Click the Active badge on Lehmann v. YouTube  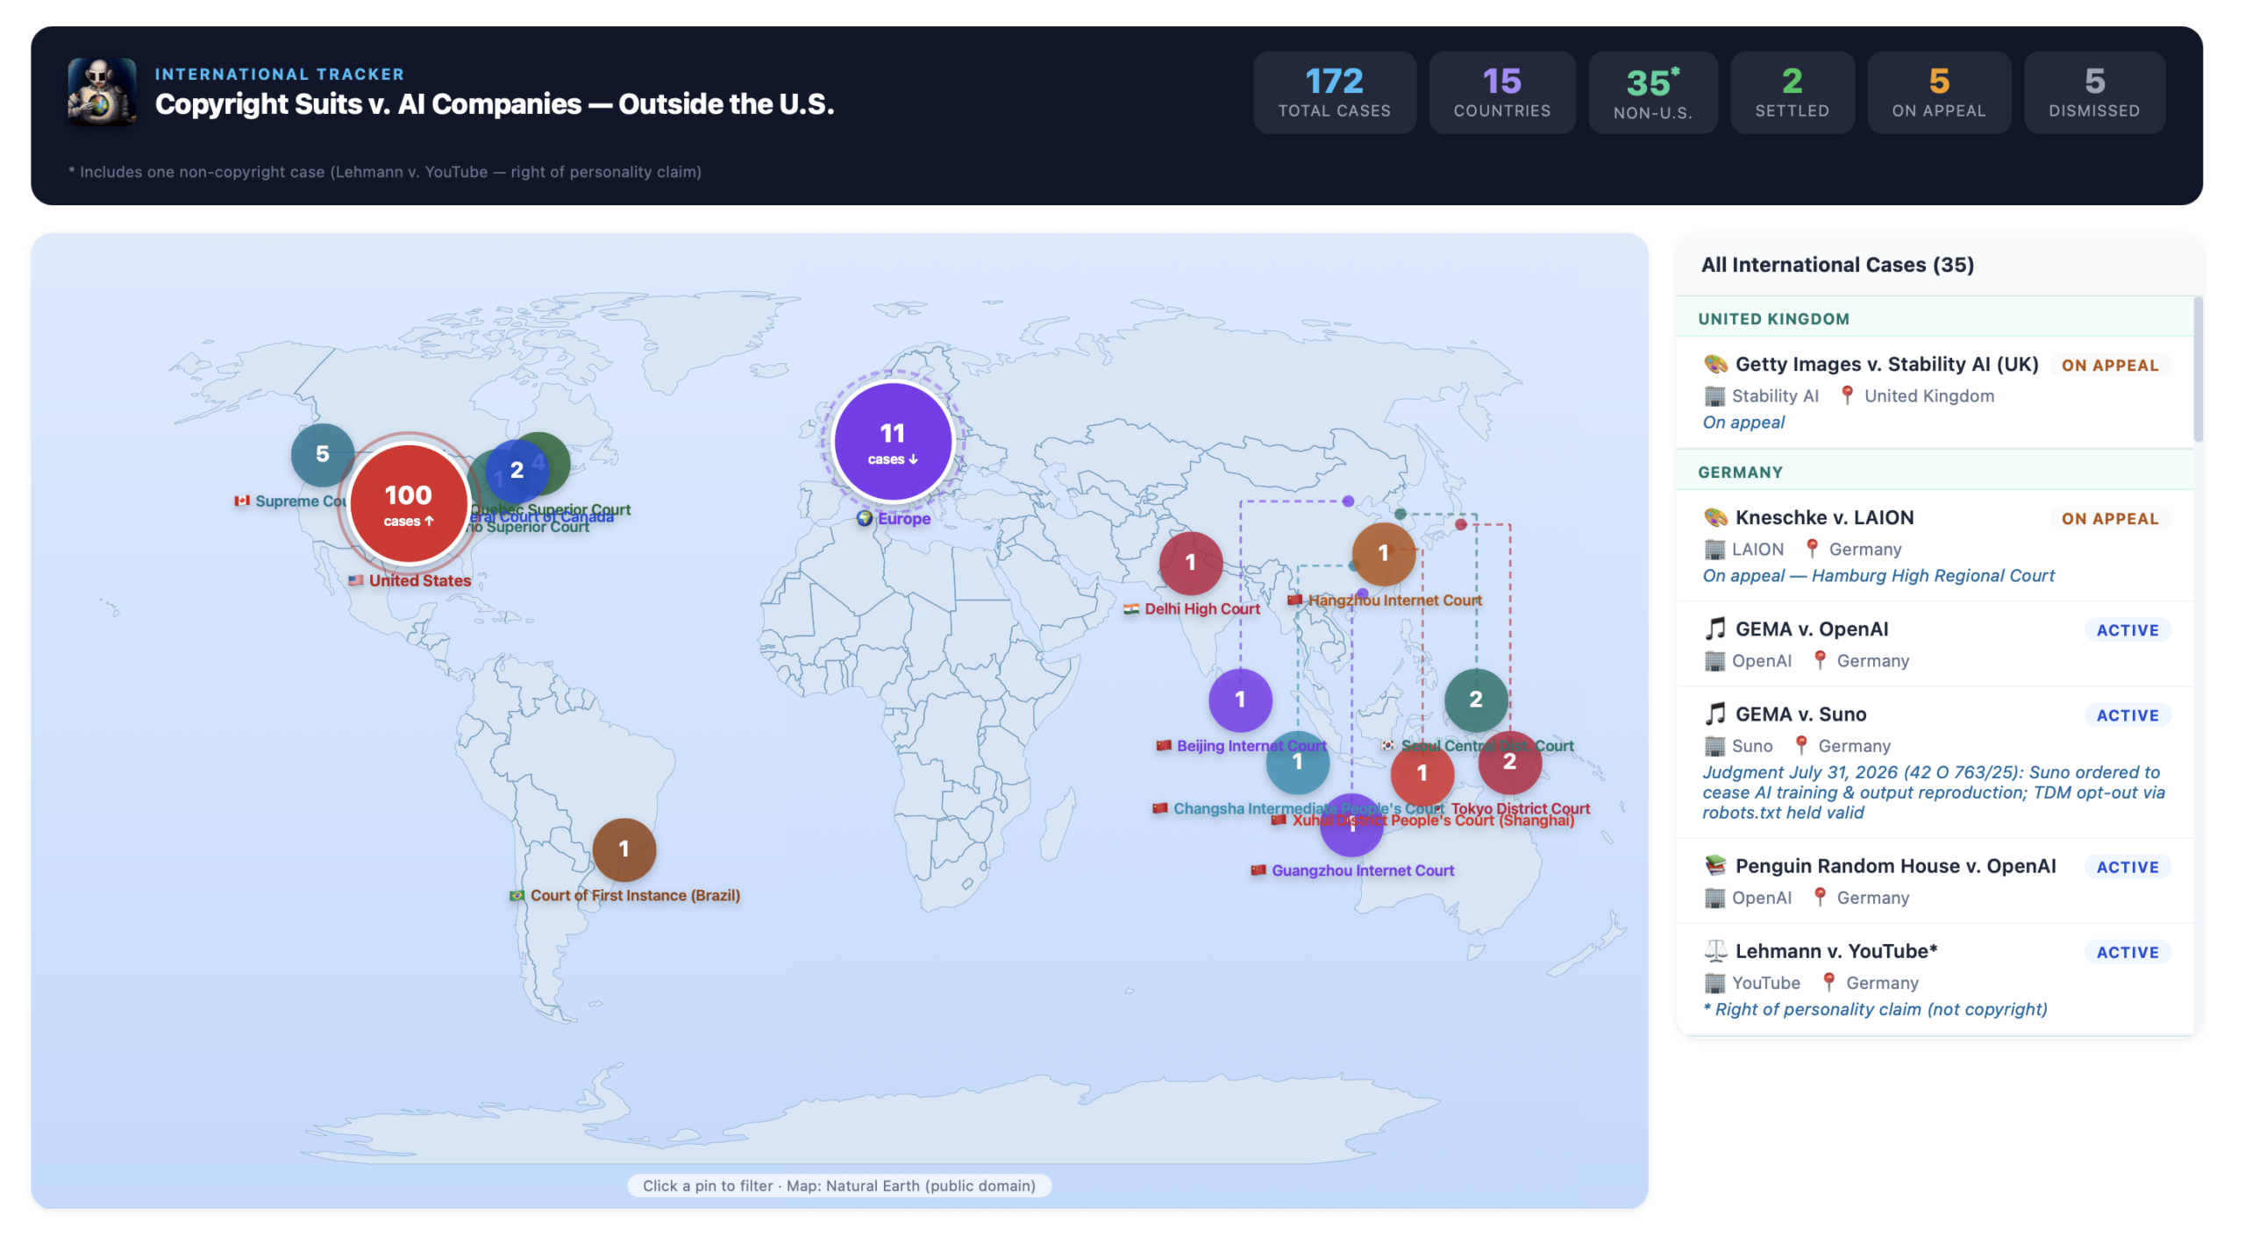click(x=2127, y=952)
